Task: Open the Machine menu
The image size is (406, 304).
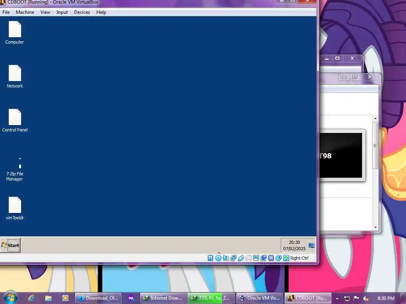Action: [x=25, y=12]
